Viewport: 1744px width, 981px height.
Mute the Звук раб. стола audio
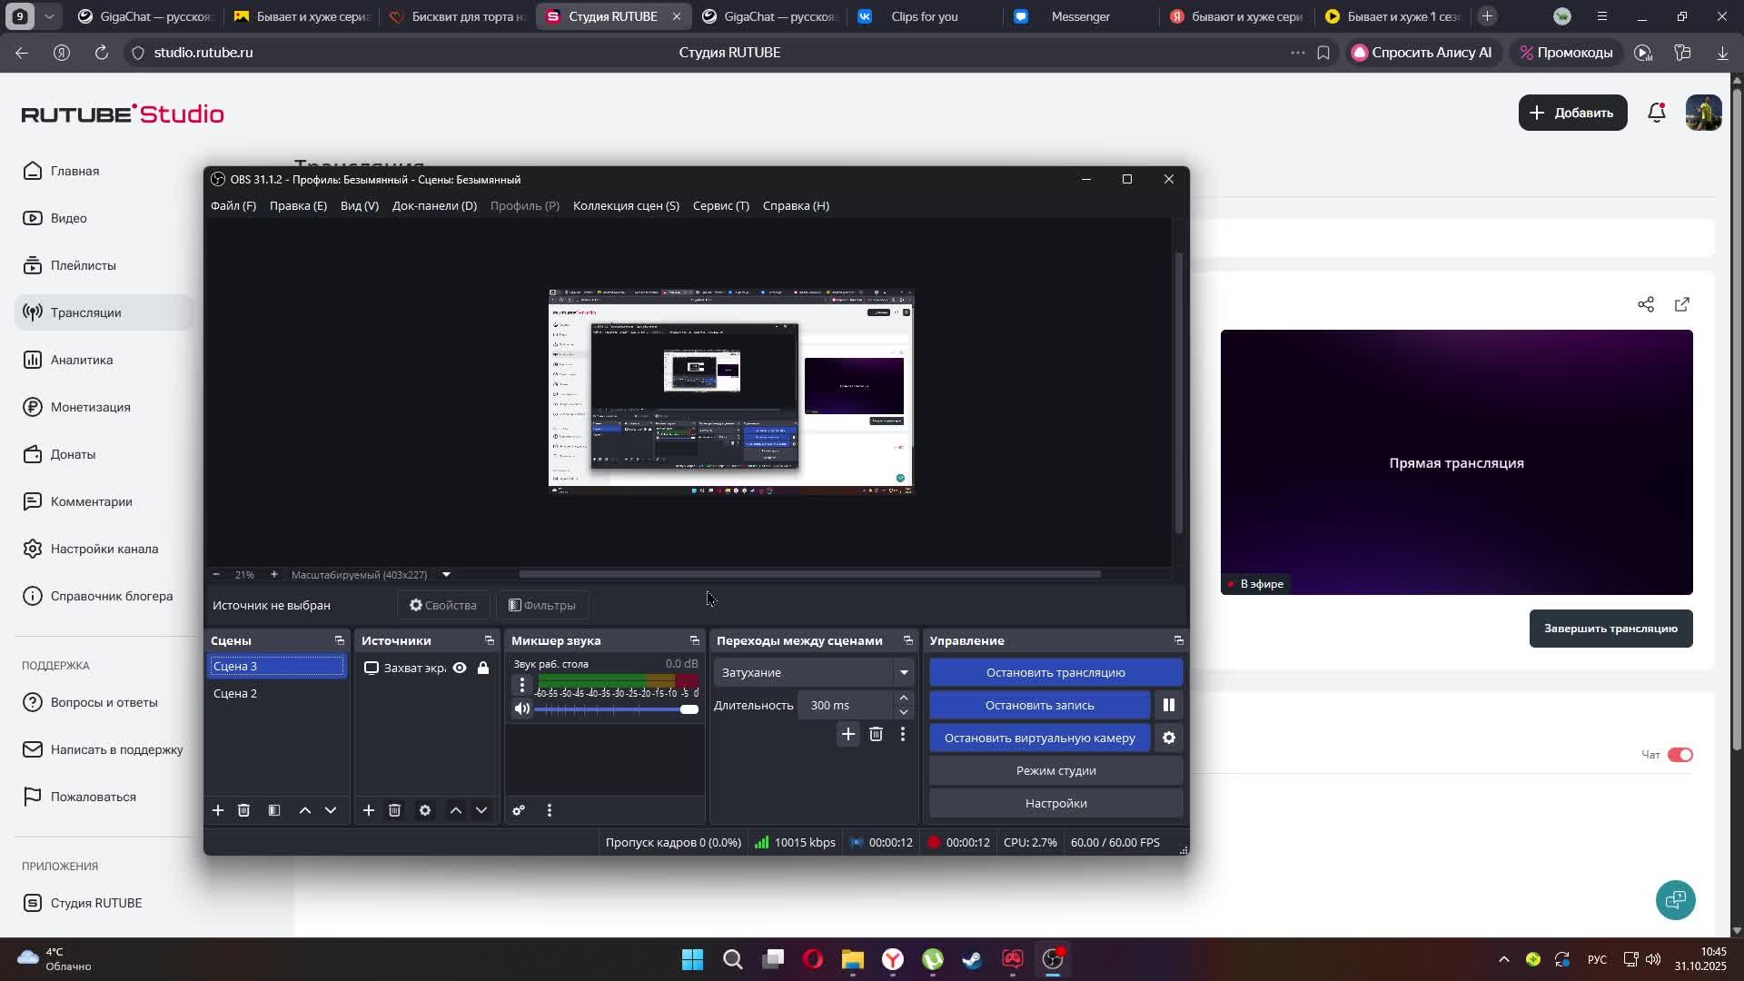coord(521,708)
